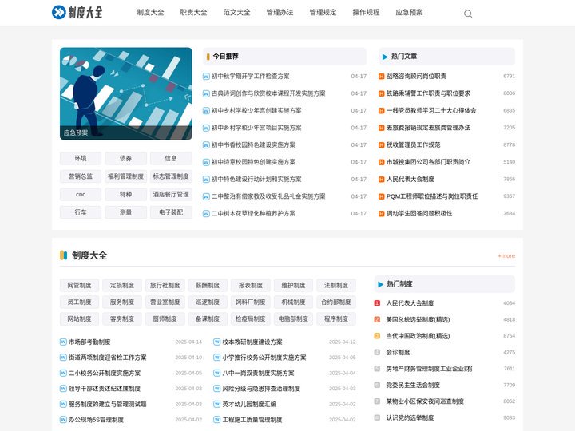The image size is (575, 431).
Task: Click the document icon beside 二中树木花草绿化种植养护方案
Action: tap(206, 213)
